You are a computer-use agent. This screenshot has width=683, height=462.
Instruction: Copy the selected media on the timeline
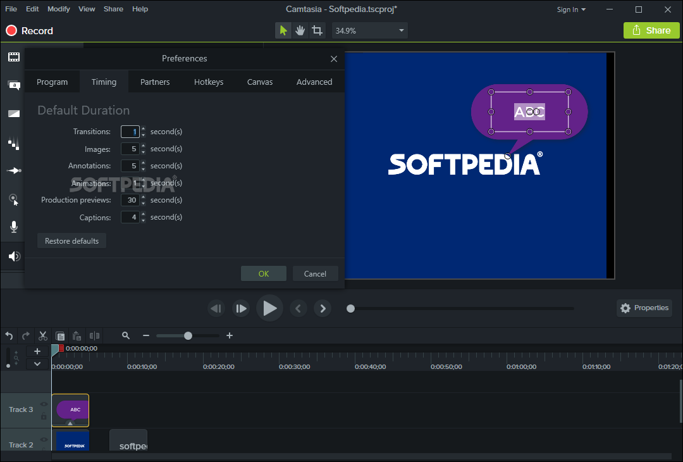click(60, 335)
